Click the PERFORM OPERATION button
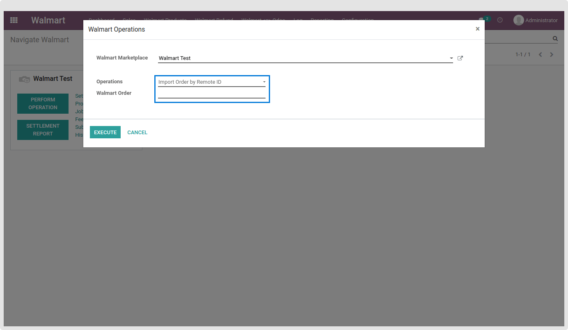 43,103
